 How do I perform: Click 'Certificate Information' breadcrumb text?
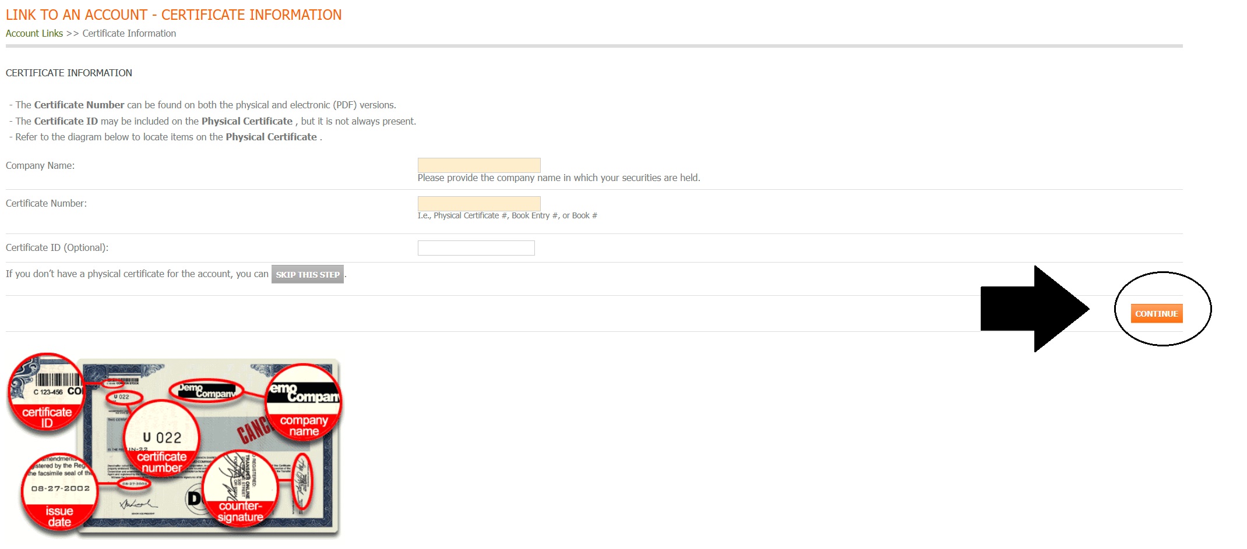[129, 34]
